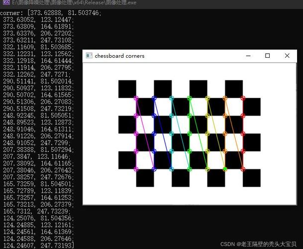The height and width of the screenshot is (249, 303).
Task: Minimize the chessboard corners window
Action: click(x=248, y=56)
